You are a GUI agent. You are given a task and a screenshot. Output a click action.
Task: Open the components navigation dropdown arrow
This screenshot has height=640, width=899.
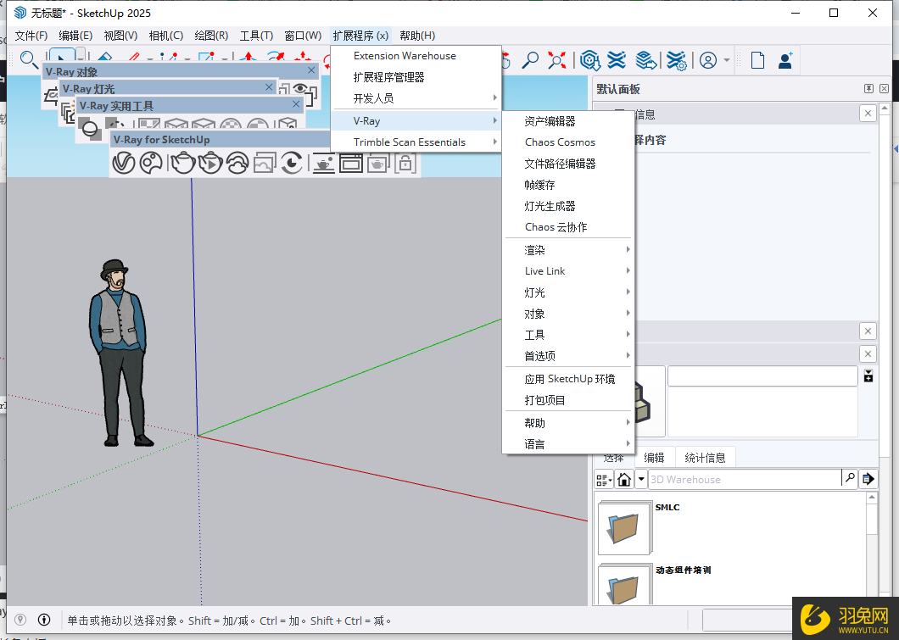pyautogui.click(x=641, y=479)
